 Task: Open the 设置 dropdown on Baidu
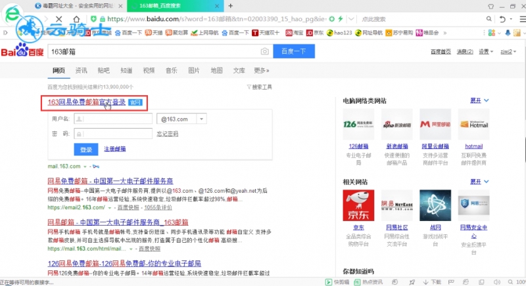(x=486, y=52)
